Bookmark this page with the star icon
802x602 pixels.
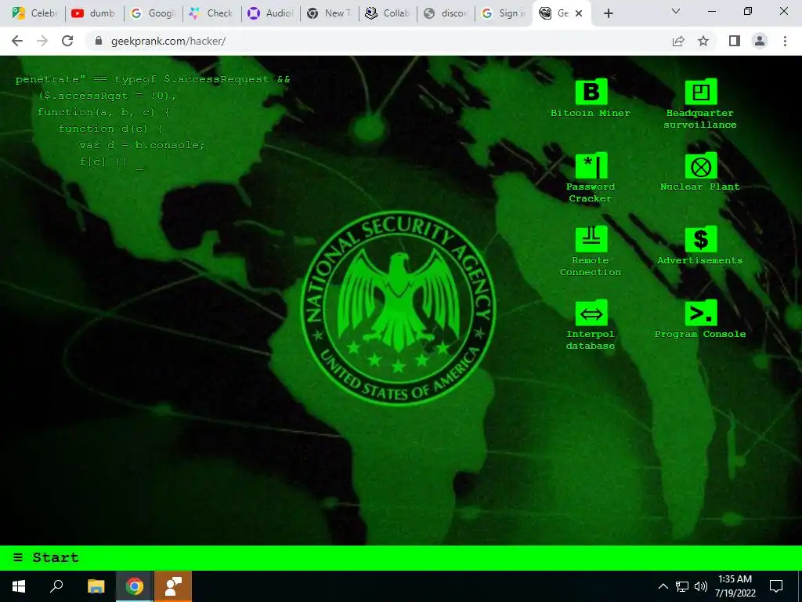(x=703, y=41)
